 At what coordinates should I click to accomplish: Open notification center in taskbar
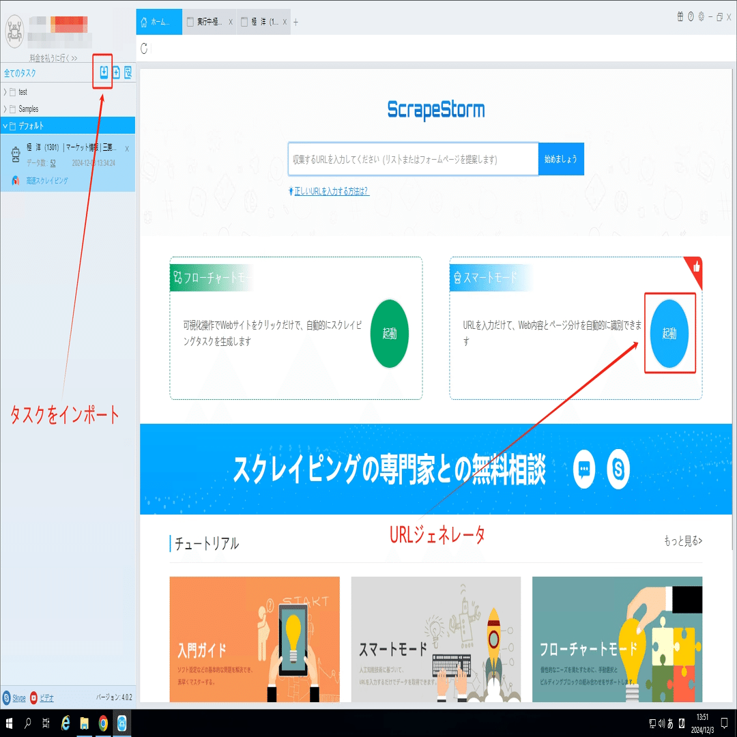pyautogui.click(x=724, y=723)
